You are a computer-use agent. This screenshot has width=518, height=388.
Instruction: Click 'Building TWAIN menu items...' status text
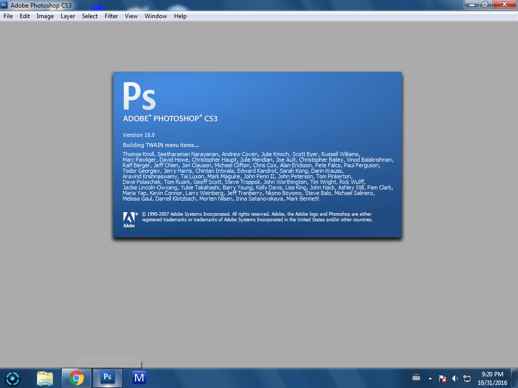(x=161, y=145)
